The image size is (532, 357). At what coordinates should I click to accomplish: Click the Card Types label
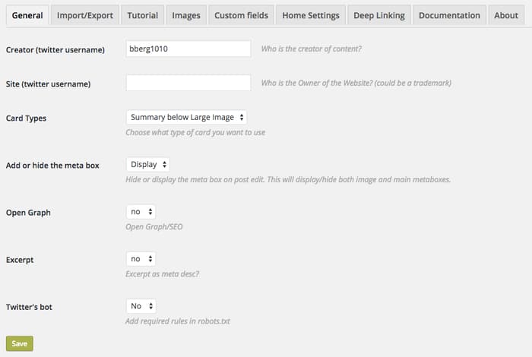tap(26, 118)
